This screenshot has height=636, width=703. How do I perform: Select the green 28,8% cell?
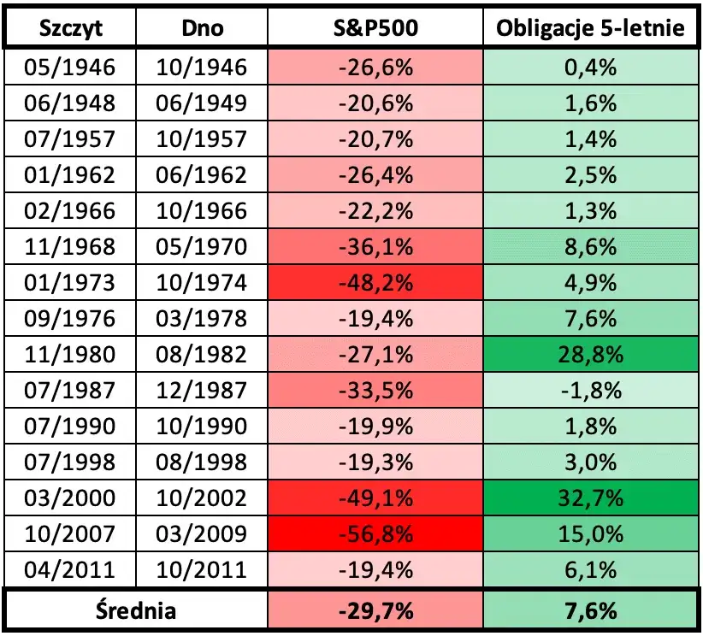[591, 356]
